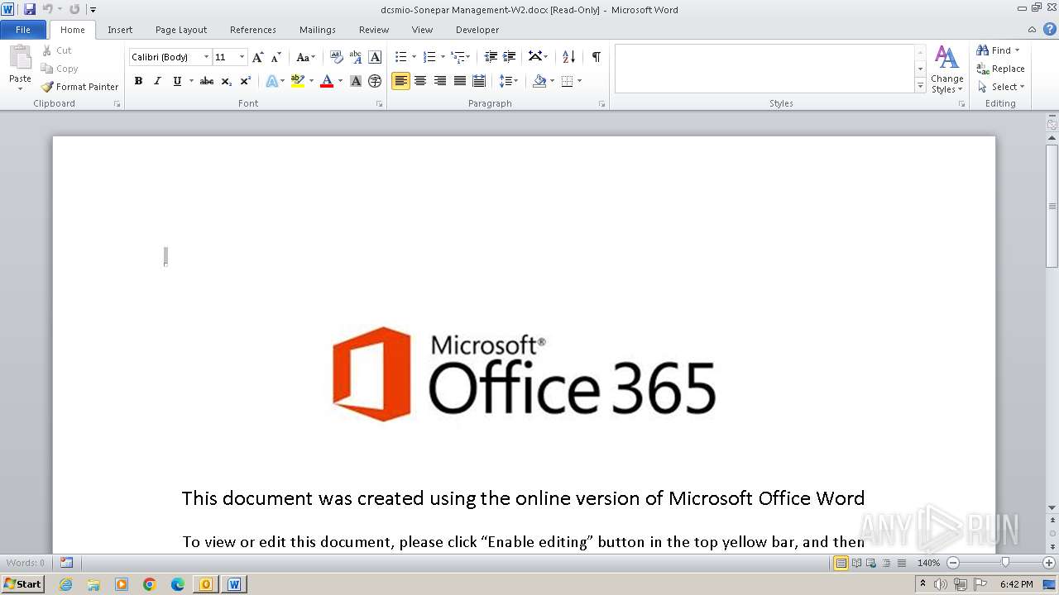Click the Replace button
This screenshot has height=595, width=1059.
tap(1001, 69)
